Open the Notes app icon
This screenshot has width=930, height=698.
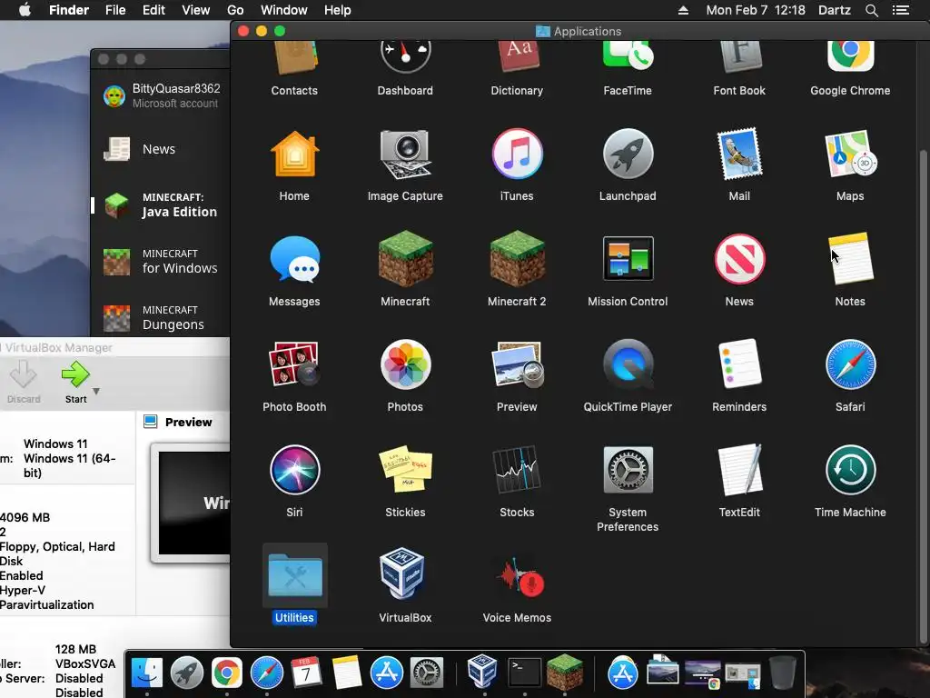click(850, 259)
